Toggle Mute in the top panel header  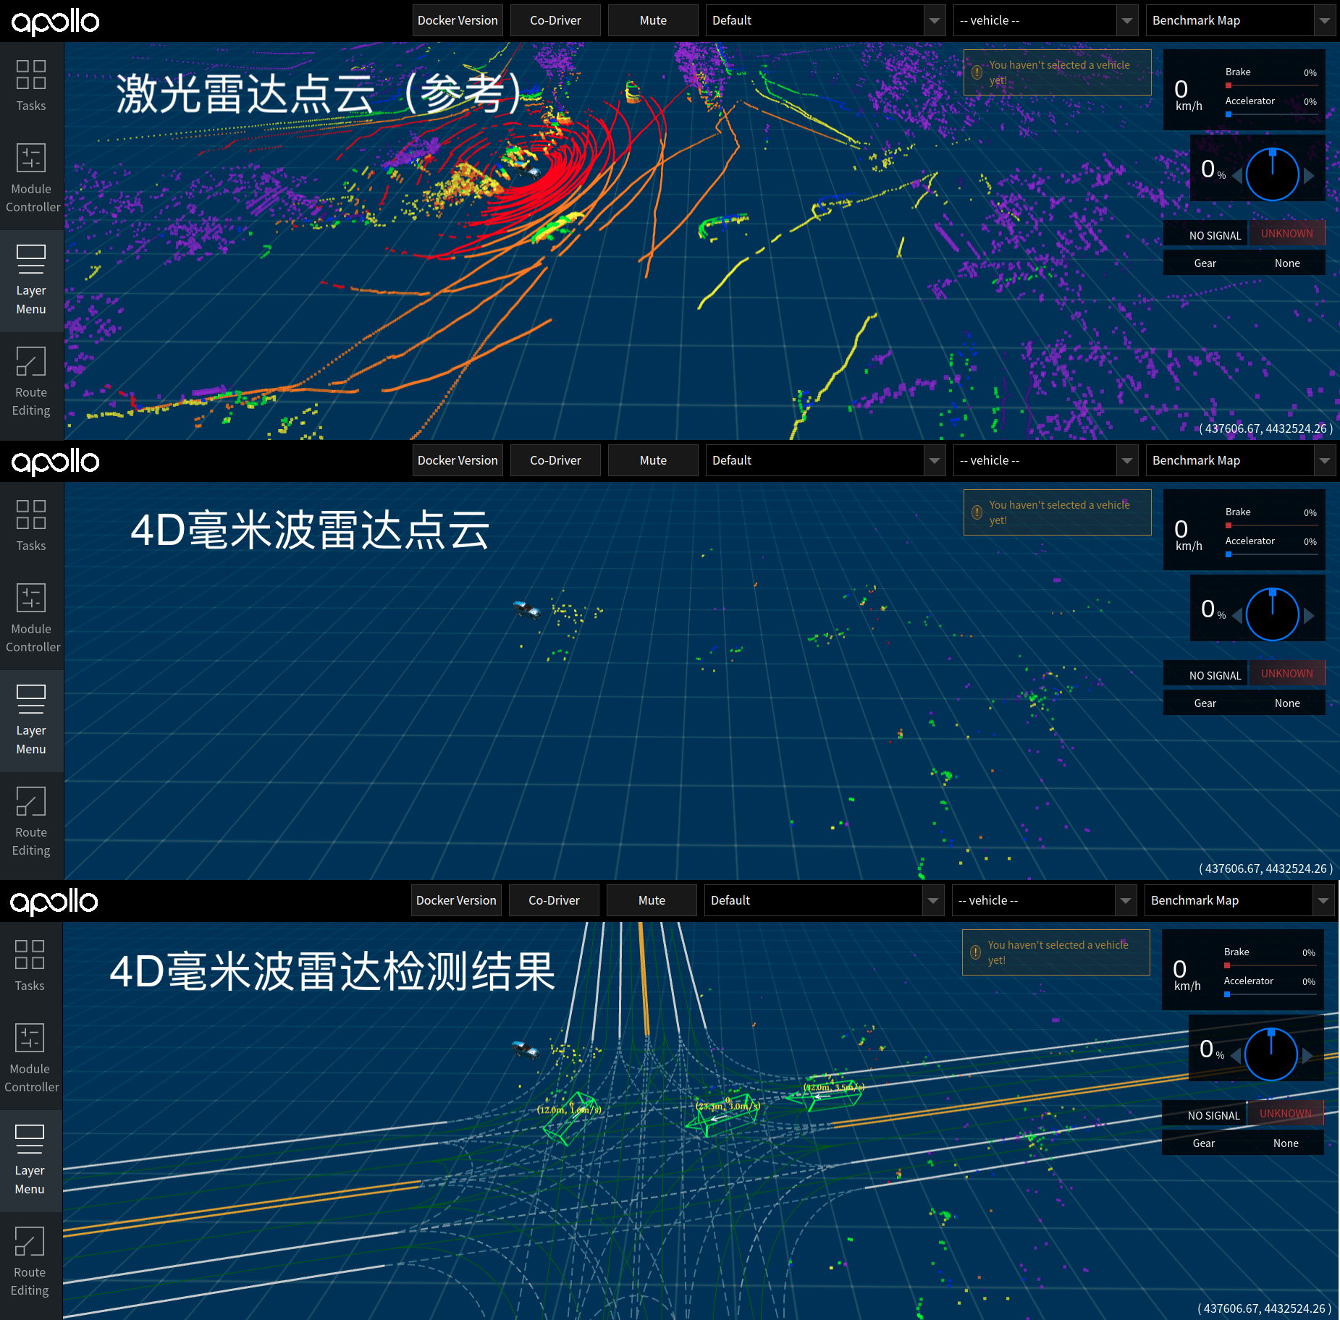(653, 20)
